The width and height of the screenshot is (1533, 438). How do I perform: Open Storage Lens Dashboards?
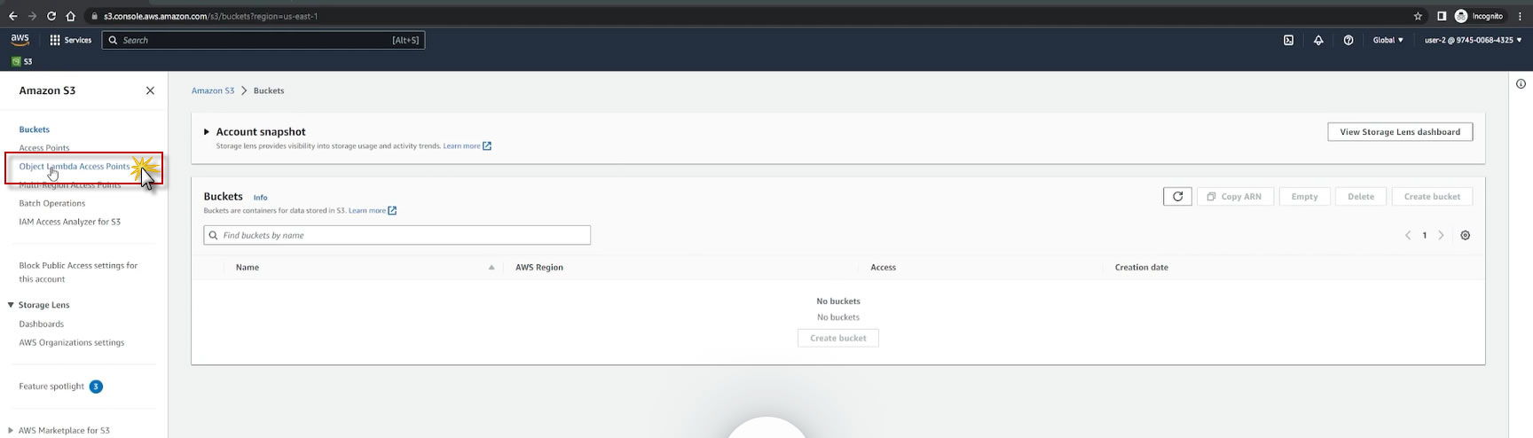tap(42, 324)
